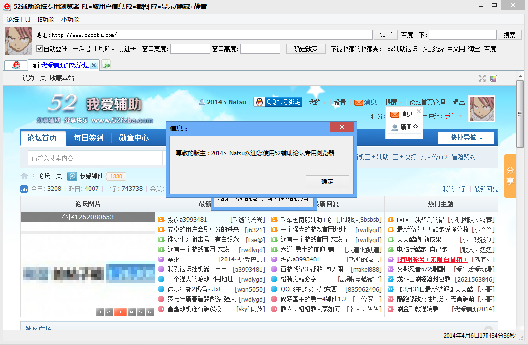Open the thread 火影忍者672漫画情
This screenshot has width=528, height=345.
click(x=423, y=269)
